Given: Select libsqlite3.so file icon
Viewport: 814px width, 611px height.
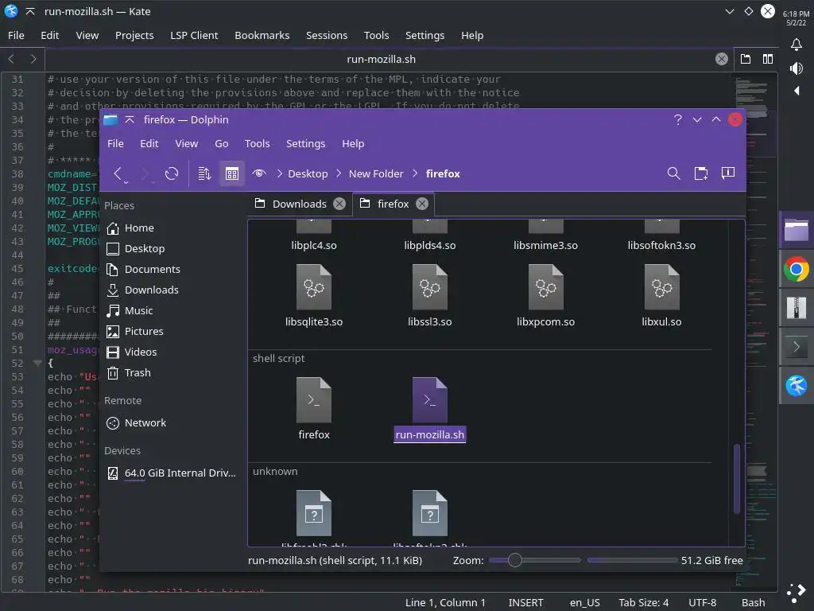Looking at the screenshot, I should [x=313, y=286].
